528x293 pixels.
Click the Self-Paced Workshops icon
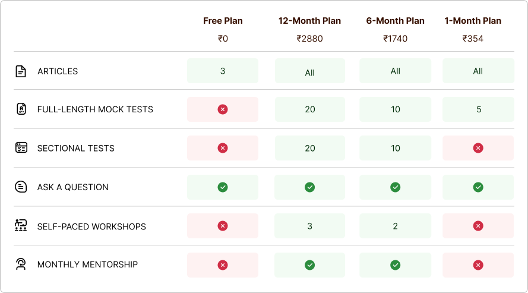tap(21, 225)
